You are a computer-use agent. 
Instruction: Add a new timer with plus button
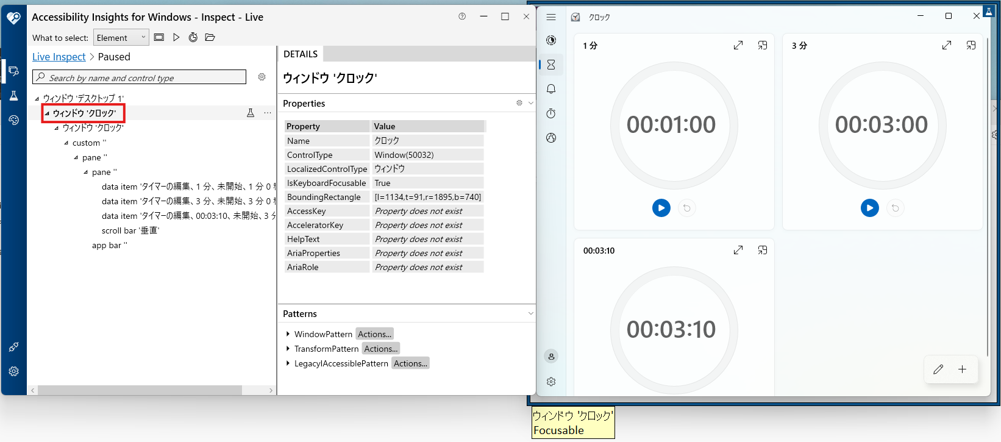click(963, 369)
